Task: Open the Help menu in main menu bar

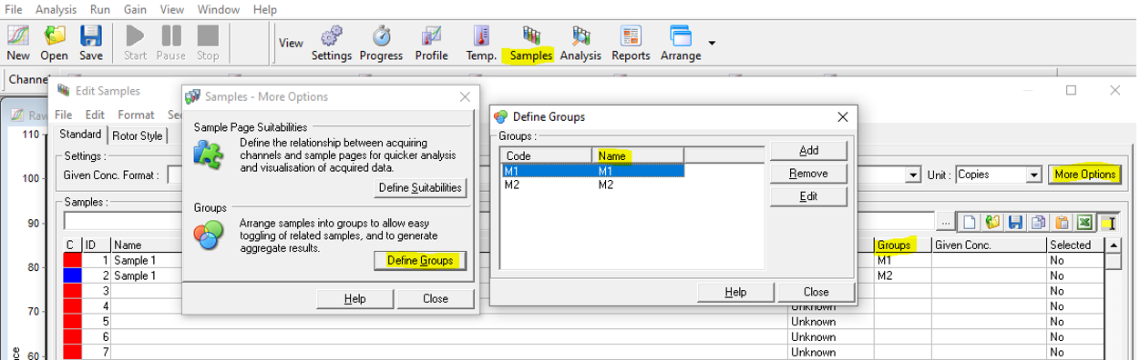Action: point(265,9)
